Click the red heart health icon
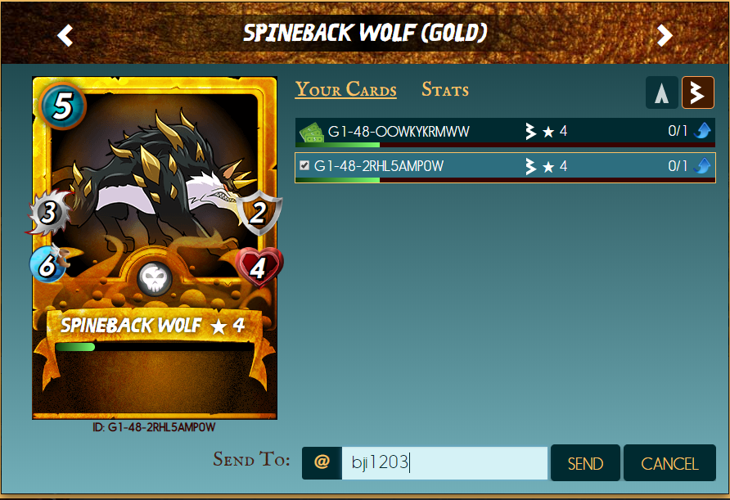730x500 pixels. click(x=259, y=268)
